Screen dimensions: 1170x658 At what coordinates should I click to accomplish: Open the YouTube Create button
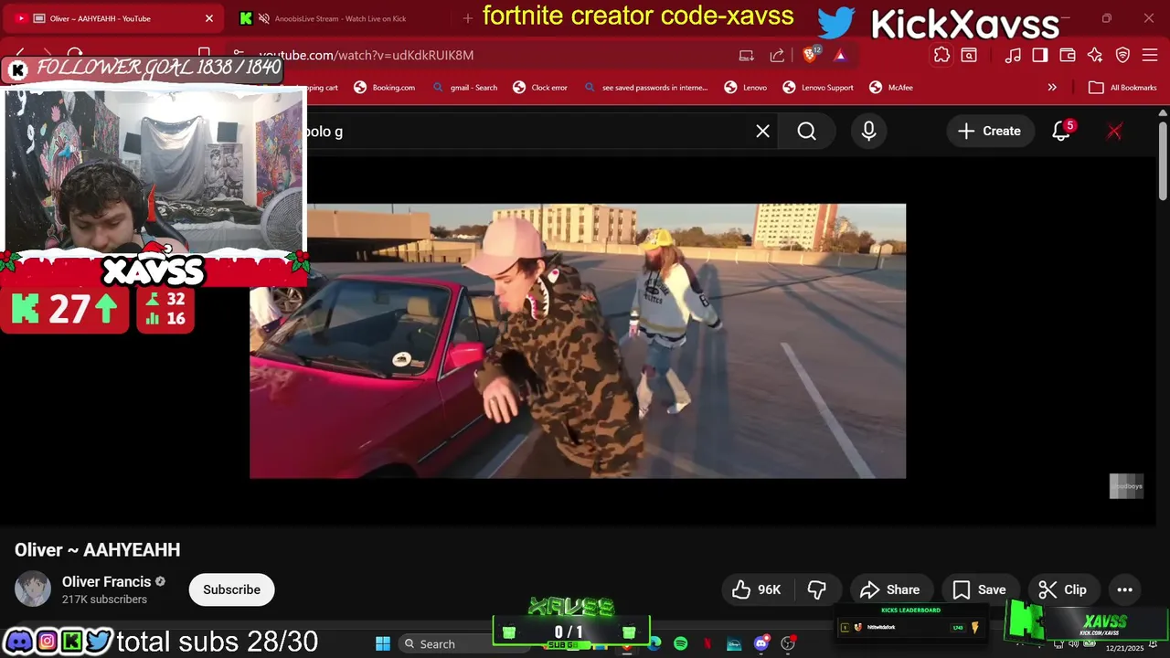pos(989,132)
